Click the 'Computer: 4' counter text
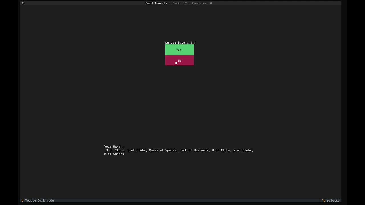Viewport: 365px width, 205px height. (x=202, y=3)
